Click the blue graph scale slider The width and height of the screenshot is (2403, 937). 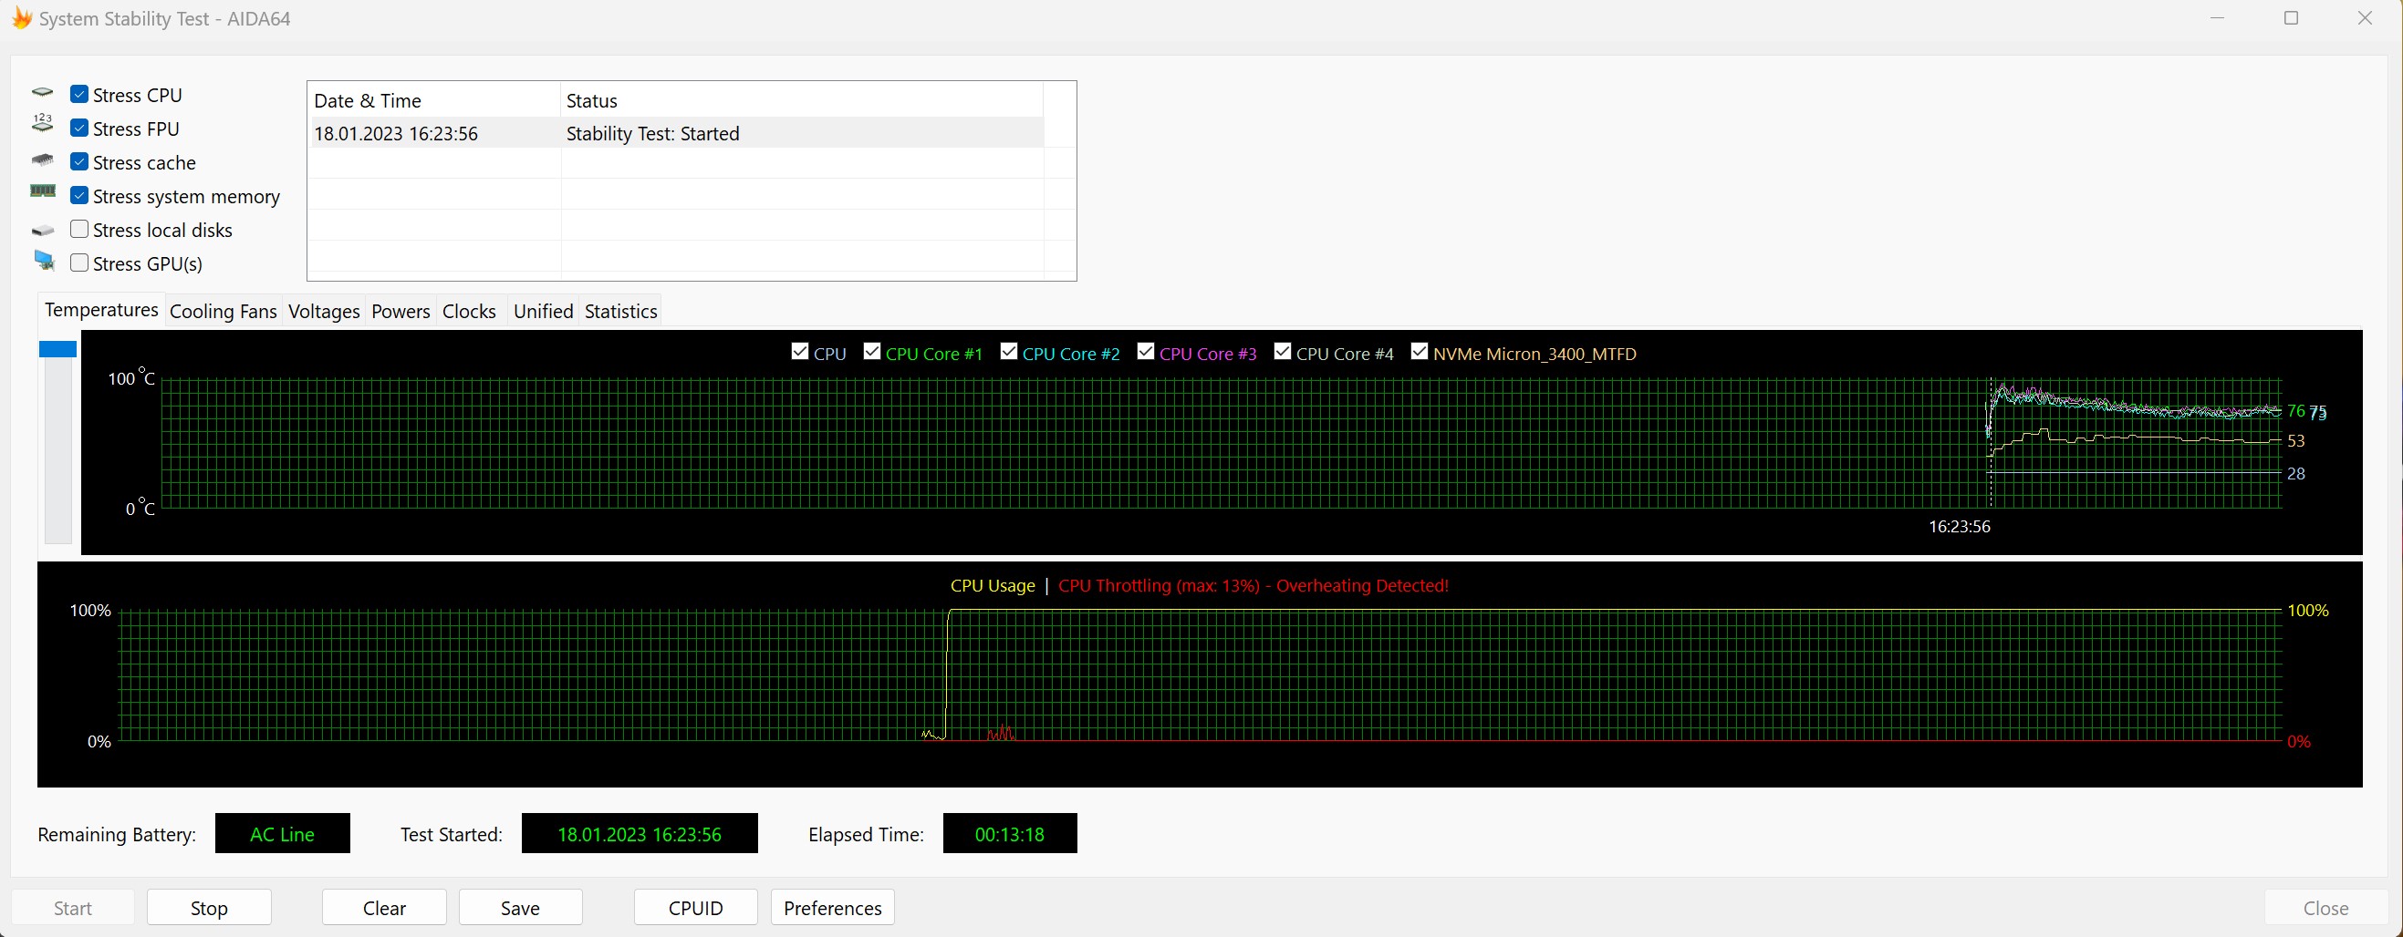(57, 349)
